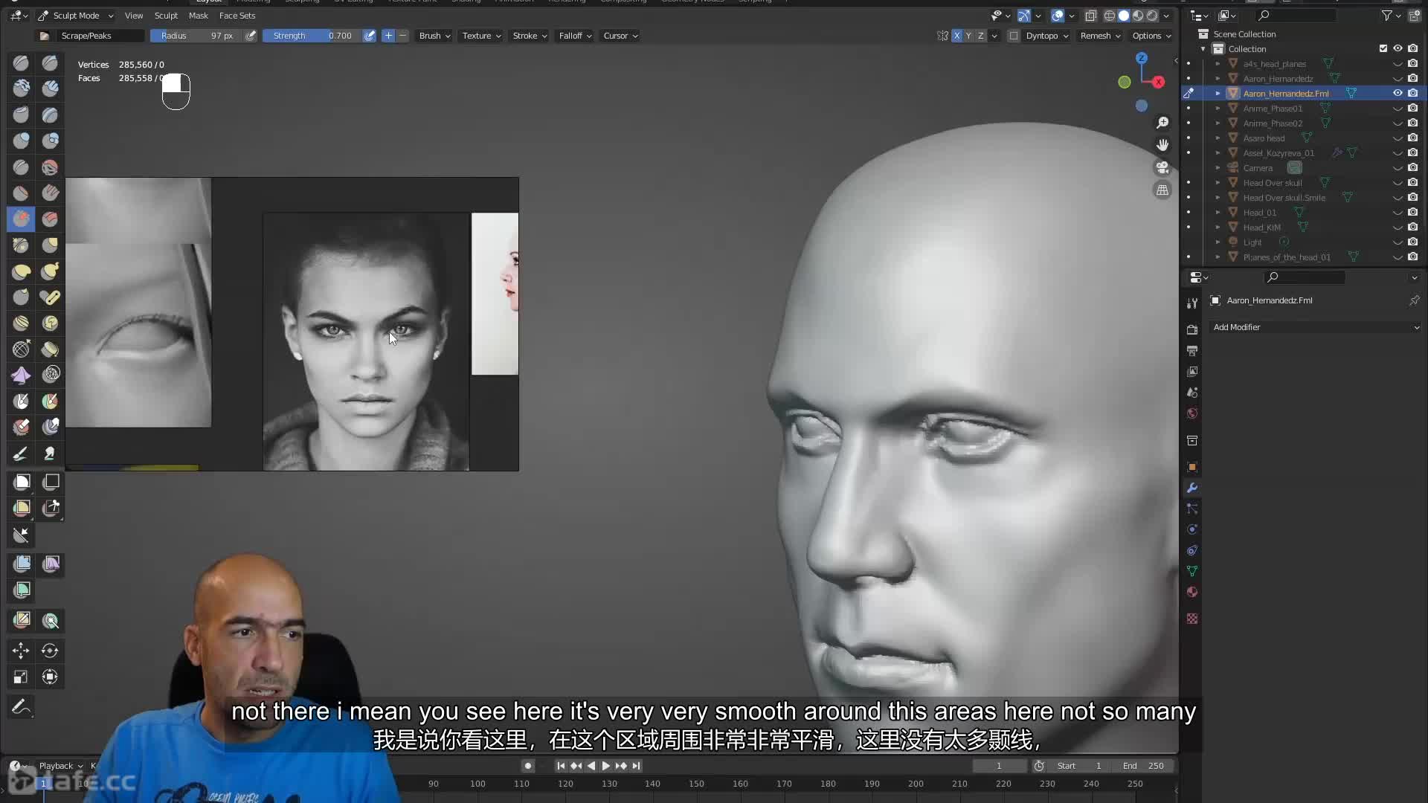This screenshot has height=803, width=1428.
Task: Select the Draw Sharp brush
Action: 50,63
